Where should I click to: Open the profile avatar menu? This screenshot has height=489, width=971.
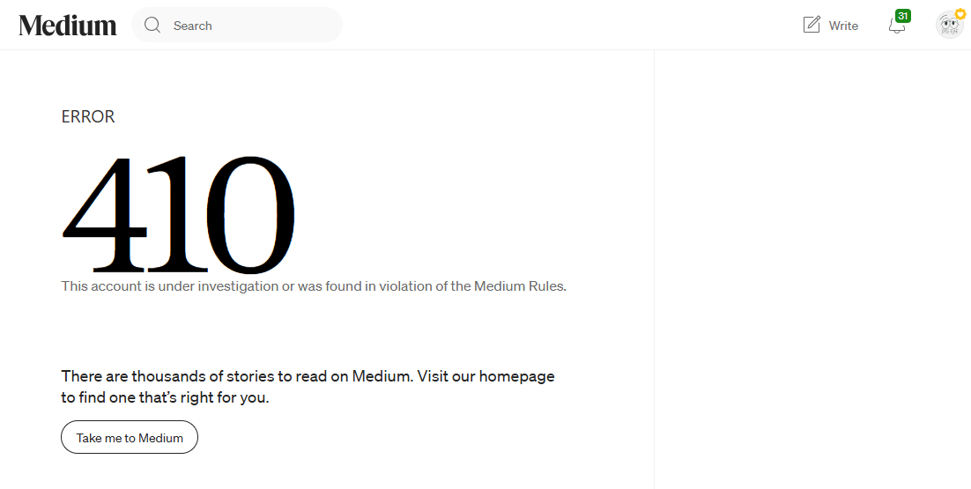tap(949, 25)
